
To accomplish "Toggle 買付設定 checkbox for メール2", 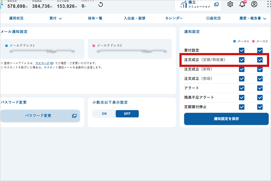I will [260, 50].
